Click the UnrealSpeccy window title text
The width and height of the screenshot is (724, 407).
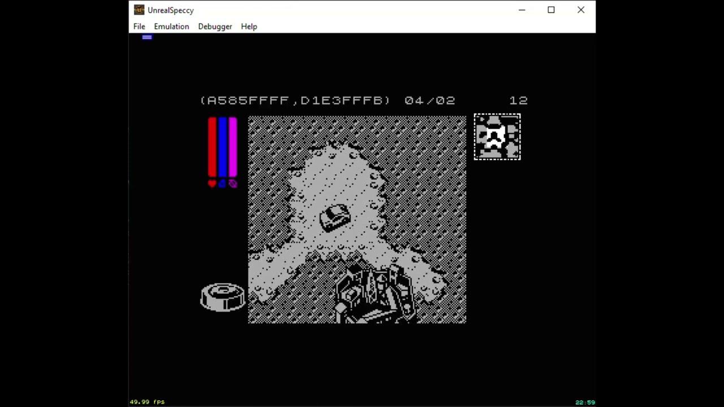tap(171, 10)
